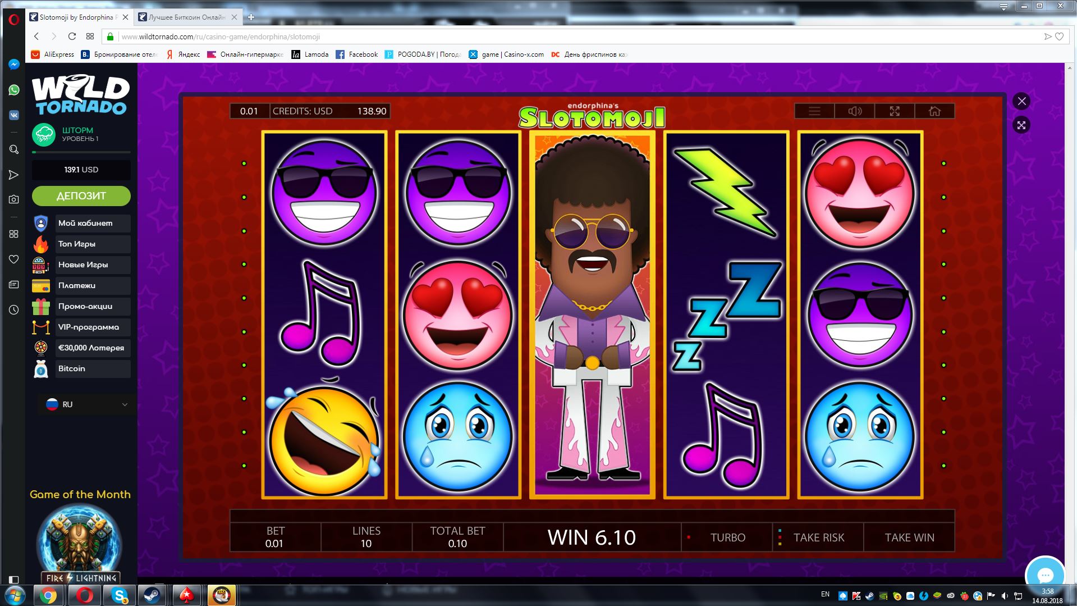1077x606 pixels.
Task: Toggle the TURBO spin mode
Action: pos(727,537)
